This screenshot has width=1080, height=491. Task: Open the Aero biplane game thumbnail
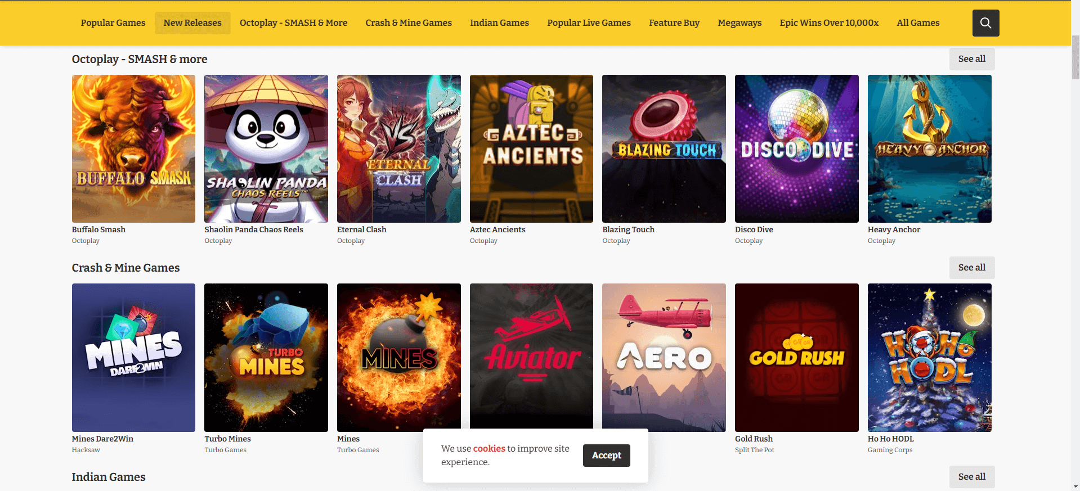pos(664,357)
